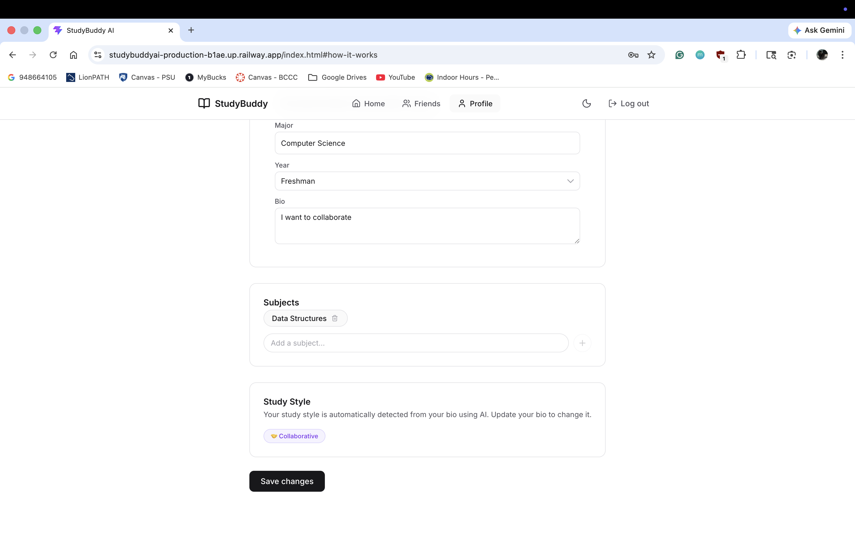Switch to the Home tab
The width and height of the screenshot is (855, 555).
pyautogui.click(x=368, y=103)
